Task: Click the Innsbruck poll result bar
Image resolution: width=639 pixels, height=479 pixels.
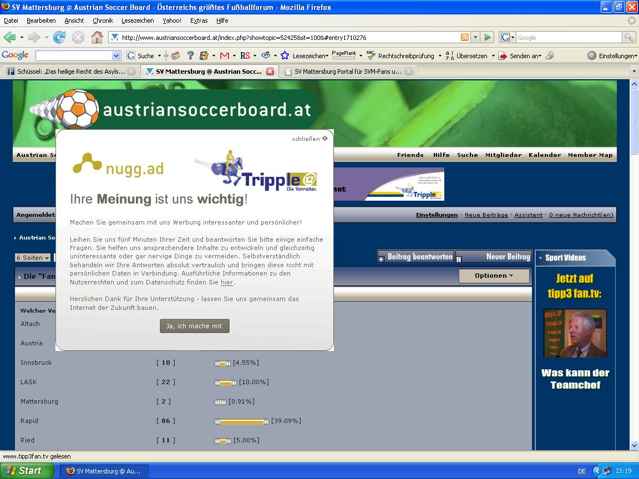Action: (x=223, y=363)
